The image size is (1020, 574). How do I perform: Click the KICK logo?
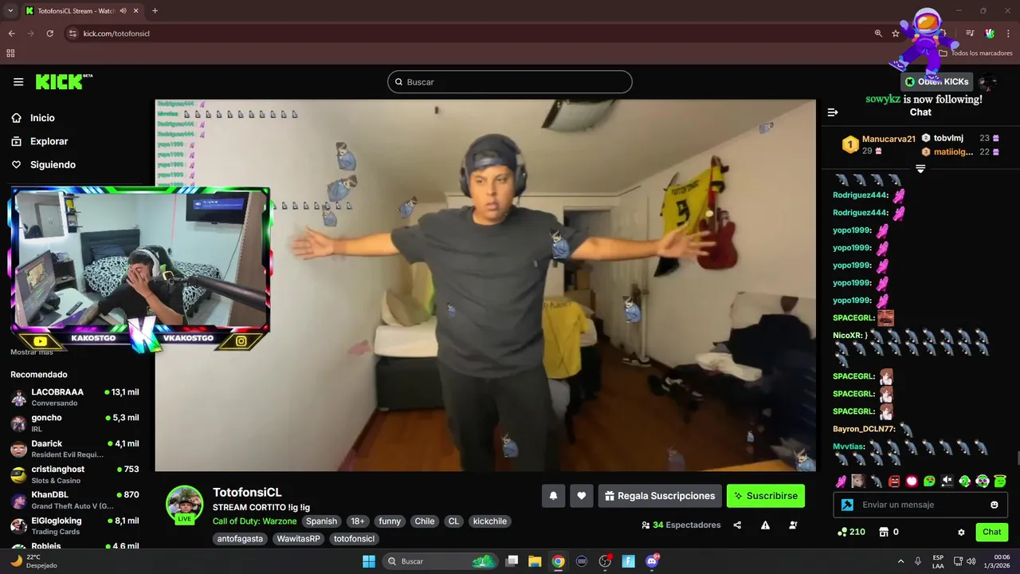[64, 81]
